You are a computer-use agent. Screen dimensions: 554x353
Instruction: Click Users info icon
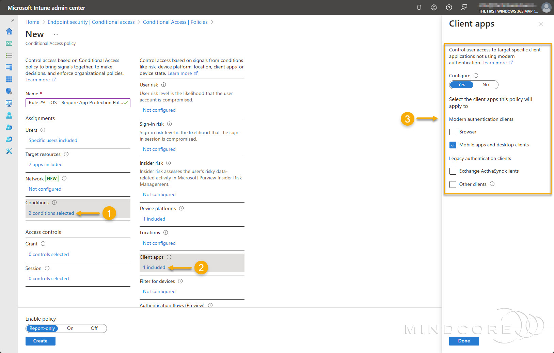click(43, 130)
